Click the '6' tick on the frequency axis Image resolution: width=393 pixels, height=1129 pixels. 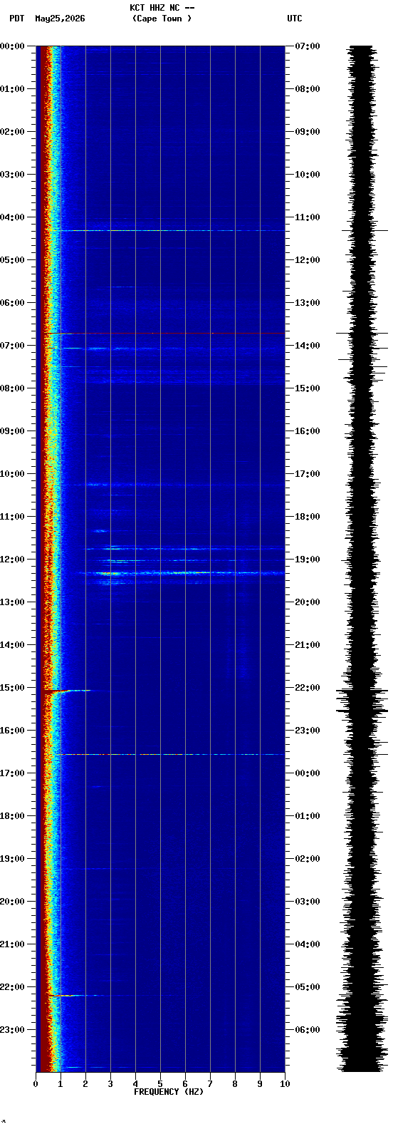coord(185,1084)
